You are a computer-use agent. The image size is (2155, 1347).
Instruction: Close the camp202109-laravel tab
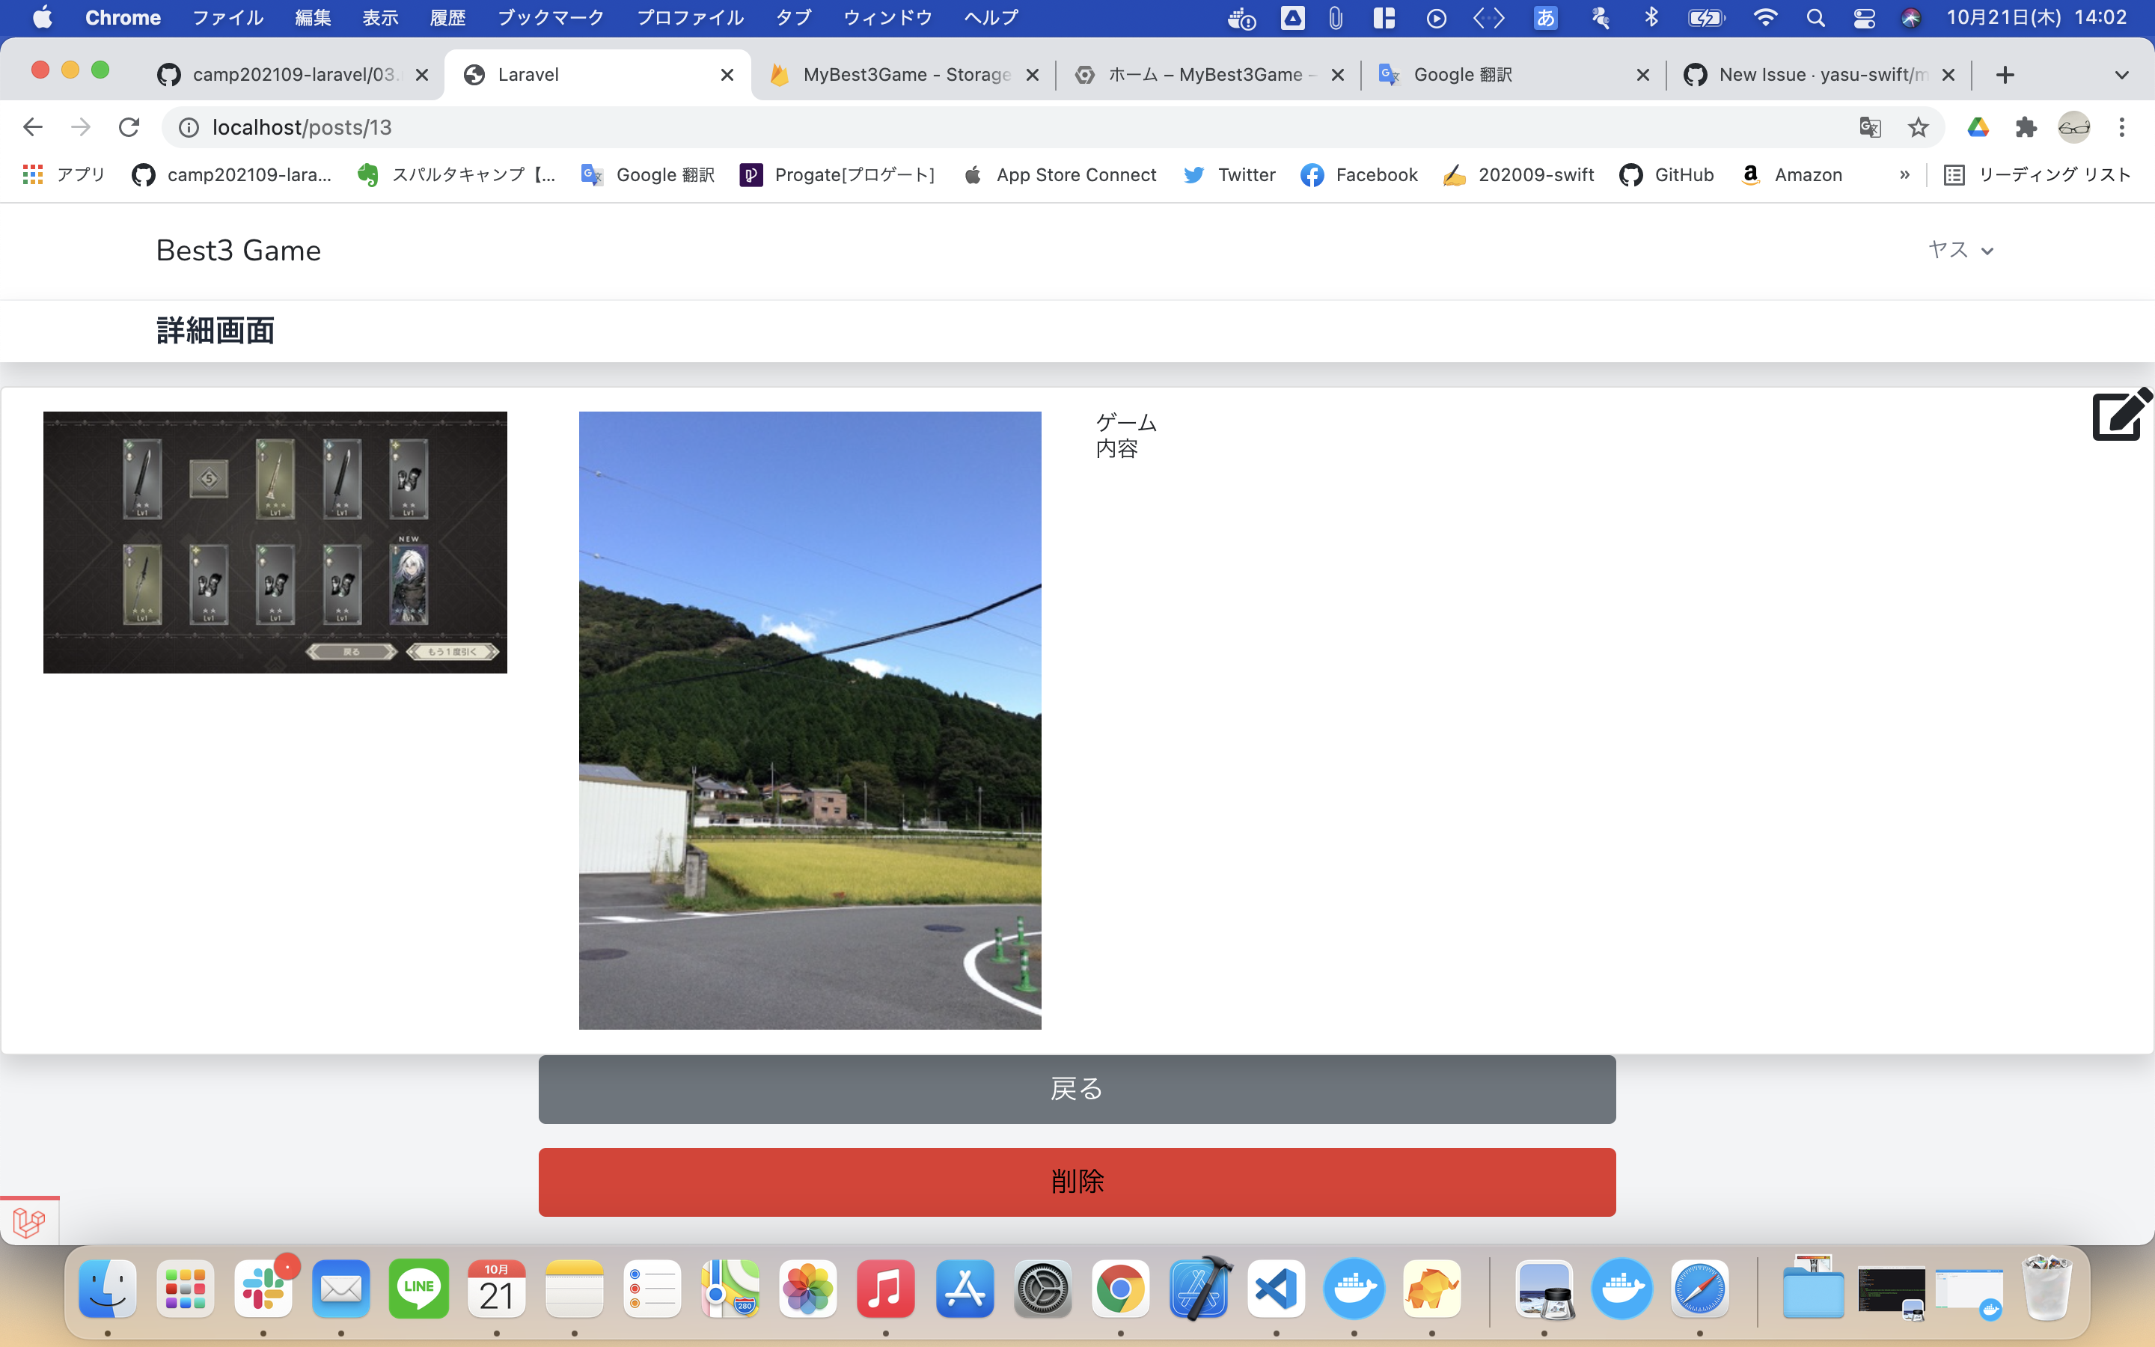click(422, 75)
